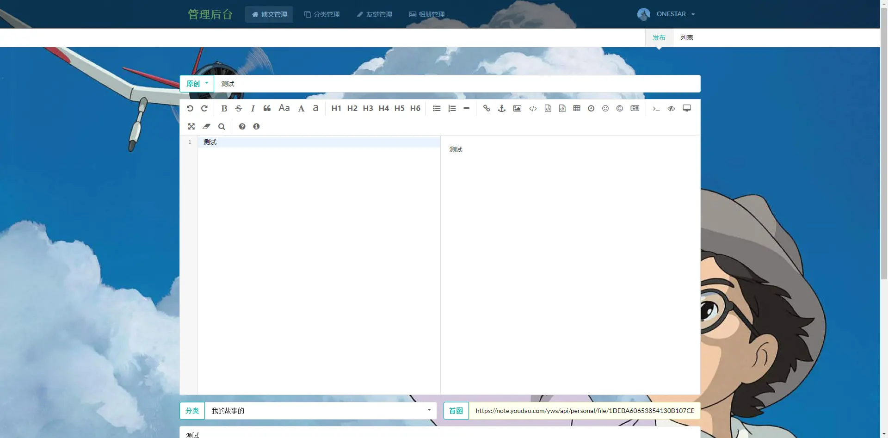This screenshot has width=888, height=438.
Task: Capitalize the first letter of each word (Aa)
Action: click(284, 108)
